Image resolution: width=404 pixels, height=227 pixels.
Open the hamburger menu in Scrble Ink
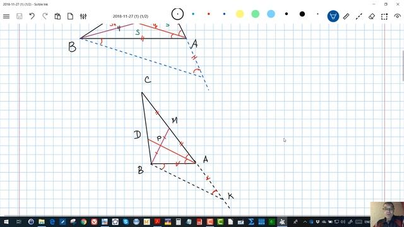[x=6, y=16]
